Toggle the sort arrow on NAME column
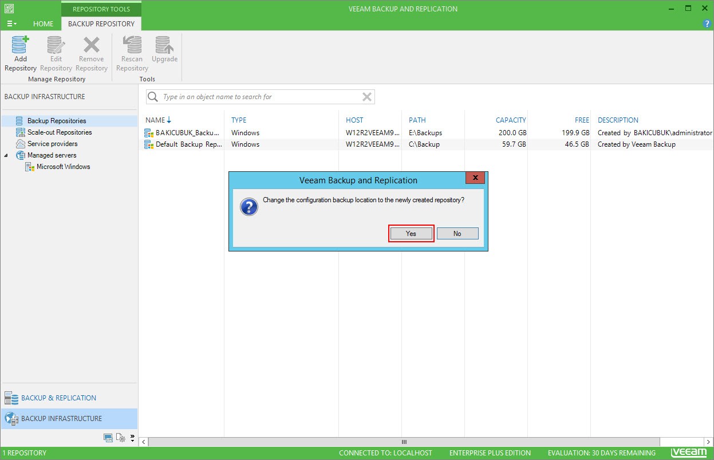Image resolution: width=714 pixels, height=460 pixels. (x=169, y=120)
